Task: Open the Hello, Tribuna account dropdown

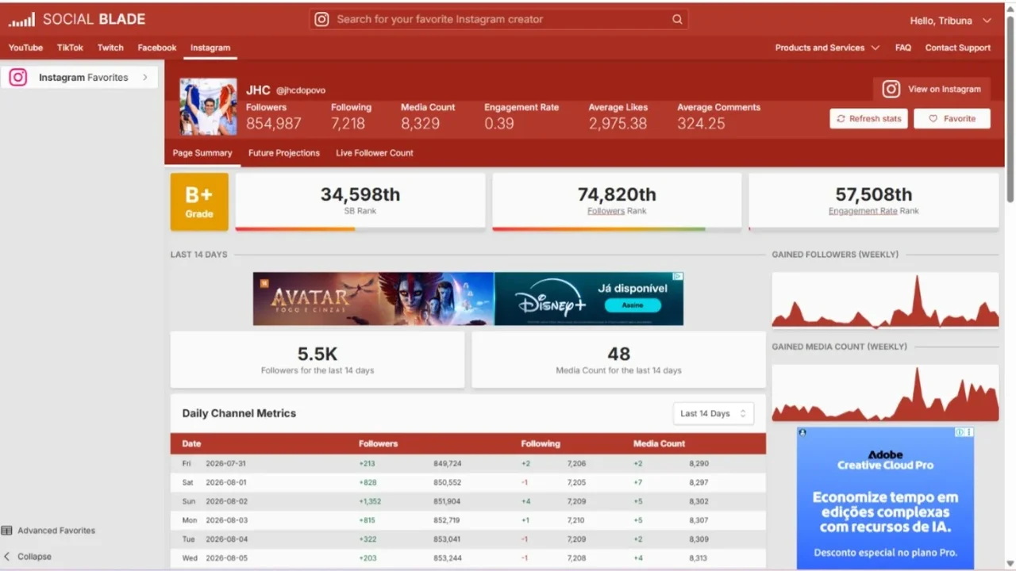Action: tap(951, 20)
